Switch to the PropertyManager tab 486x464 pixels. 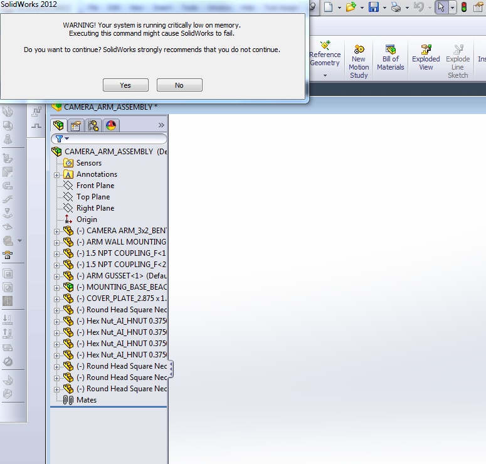coord(76,125)
